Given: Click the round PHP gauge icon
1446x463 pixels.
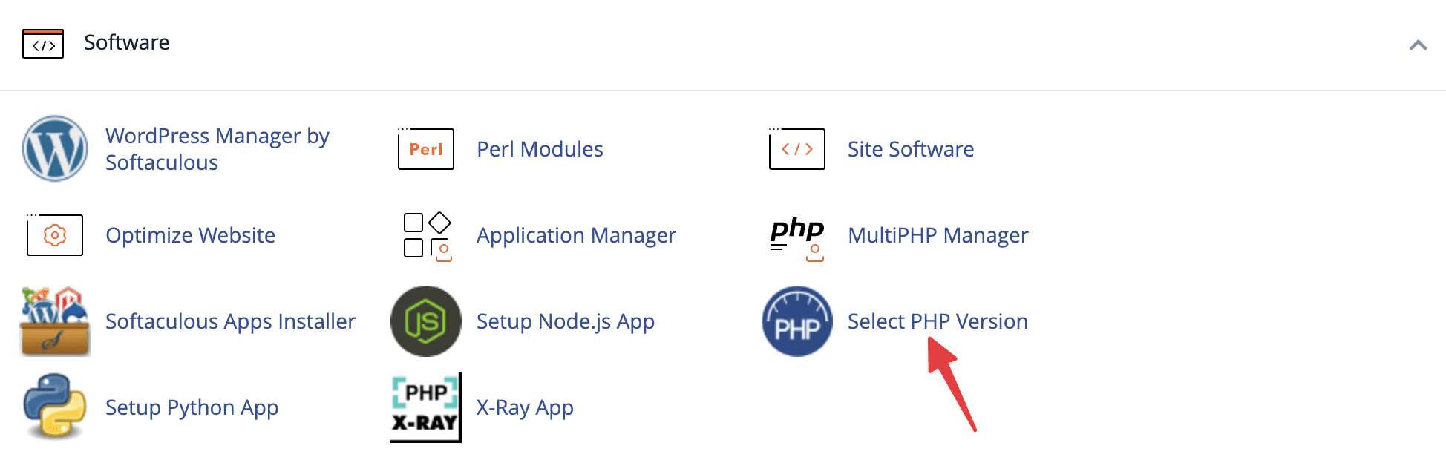Looking at the screenshot, I should [x=797, y=321].
